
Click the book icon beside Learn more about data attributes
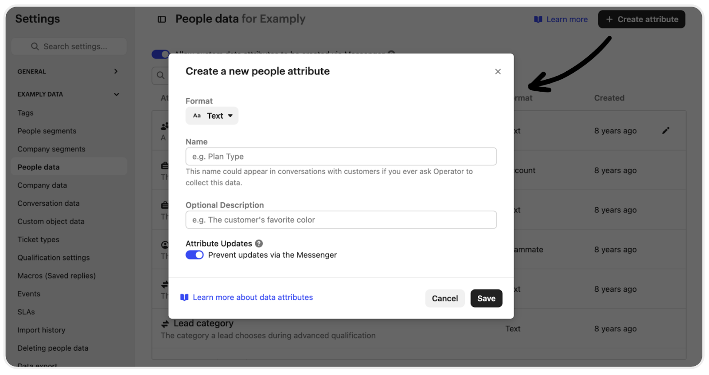point(186,297)
